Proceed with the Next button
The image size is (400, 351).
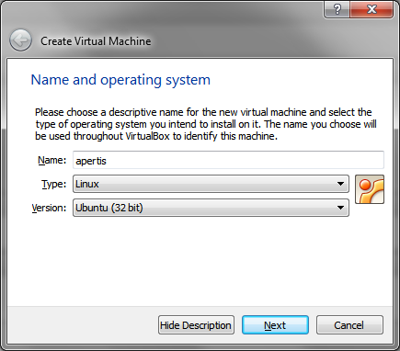[275, 325]
